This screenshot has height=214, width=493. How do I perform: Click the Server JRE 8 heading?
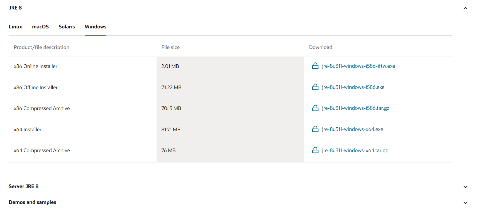(x=24, y=186)
